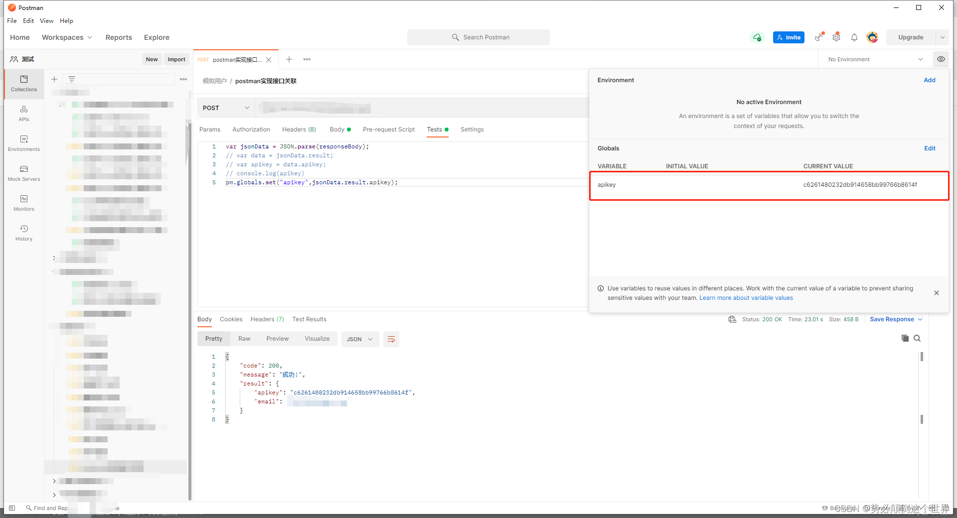Change the POST method dropdown

point(226,108)
